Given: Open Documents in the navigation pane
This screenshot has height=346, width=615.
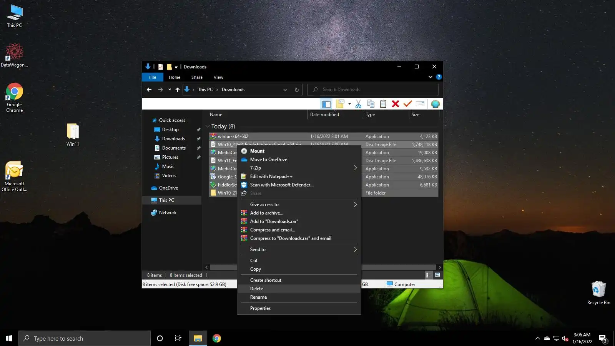Looking at the screenshot, I should click(174, 148).
